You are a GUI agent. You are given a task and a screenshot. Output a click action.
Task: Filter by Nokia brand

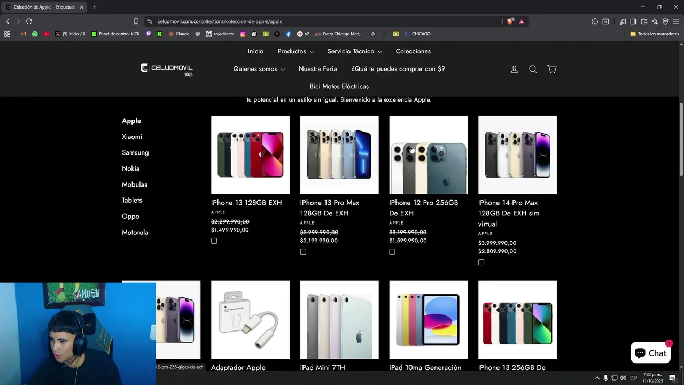pos(130,168)
